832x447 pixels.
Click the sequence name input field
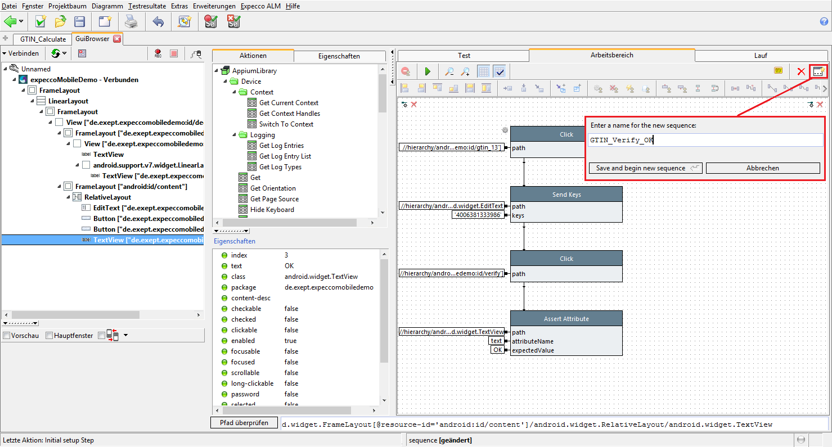pos(704,140)
